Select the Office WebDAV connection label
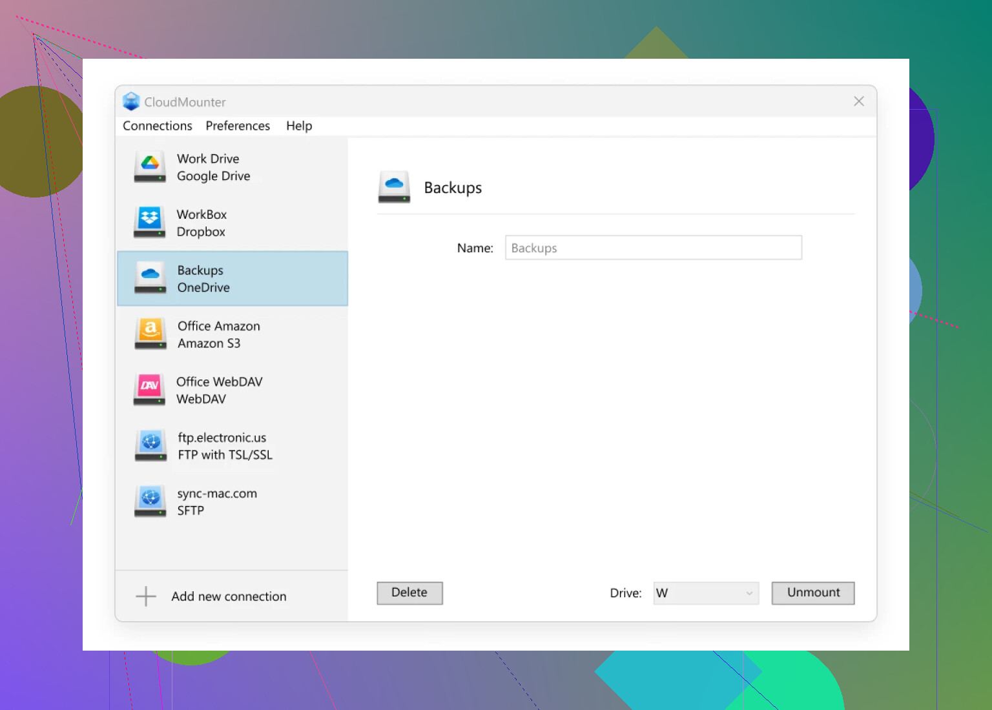The image size is (992, 710). coord(220,381)
